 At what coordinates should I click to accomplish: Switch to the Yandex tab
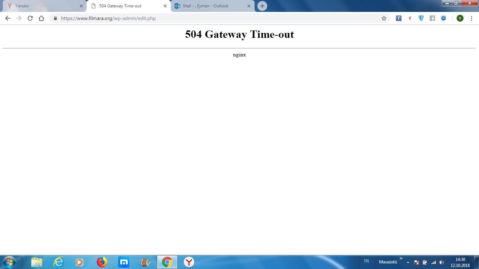[42, 6]
